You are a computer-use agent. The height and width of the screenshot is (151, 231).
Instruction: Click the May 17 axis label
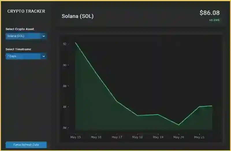(117, 137)
